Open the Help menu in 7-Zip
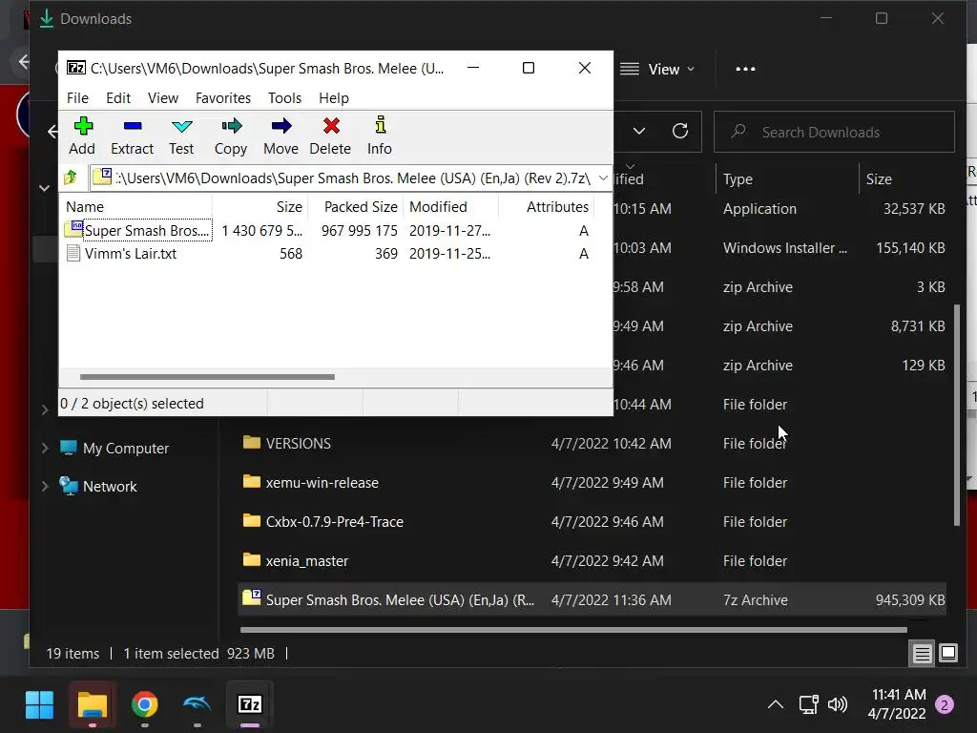Image resolution: width=977 pixels, height=733 pixels. [334, 98]
